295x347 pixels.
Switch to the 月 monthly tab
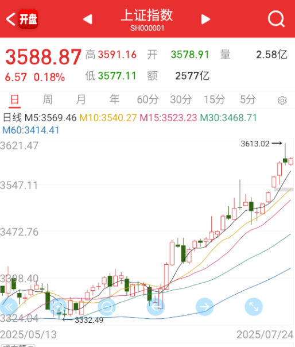click(x=81, y=99)
